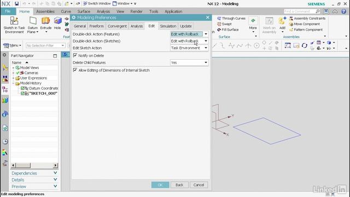Switch to Convergent tab
This screenshot has height=197, width=350.
[x=117, y=26]
